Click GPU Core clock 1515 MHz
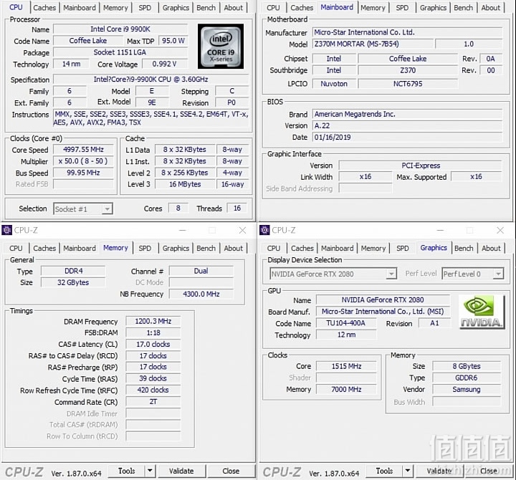Viewport: 516px width, 480px height. [346, 366]
